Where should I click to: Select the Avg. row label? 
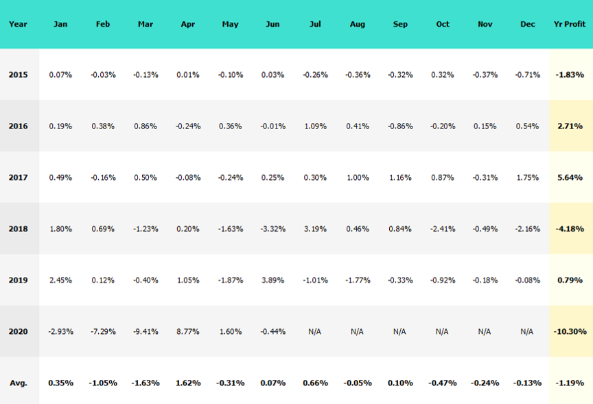coord(18,383)
